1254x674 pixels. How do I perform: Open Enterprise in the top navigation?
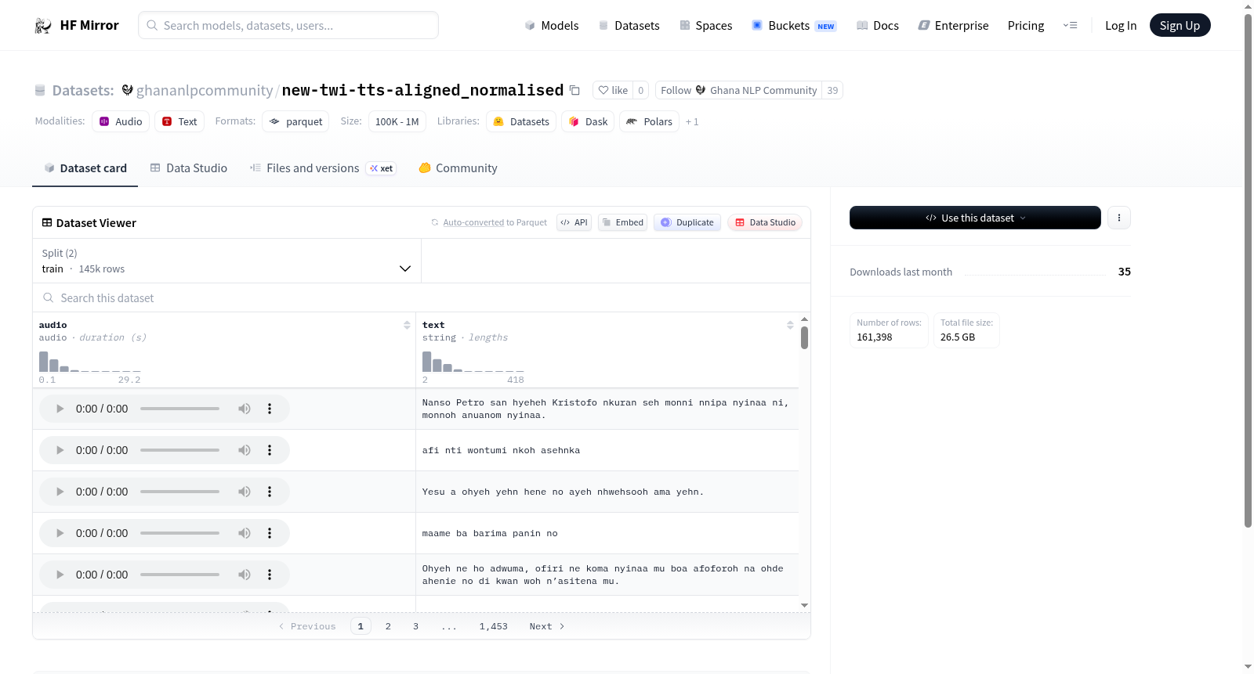tap(953, 25)
